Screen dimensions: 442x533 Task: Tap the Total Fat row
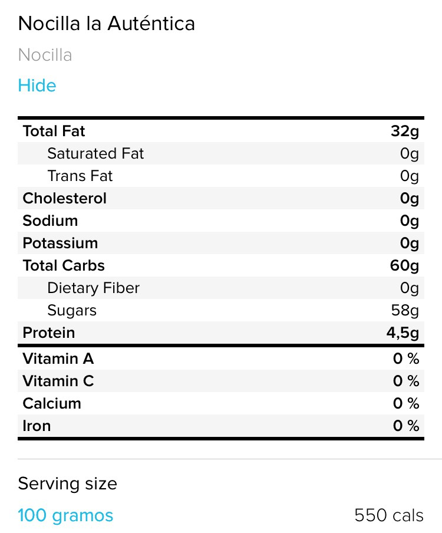coord(220,131)
